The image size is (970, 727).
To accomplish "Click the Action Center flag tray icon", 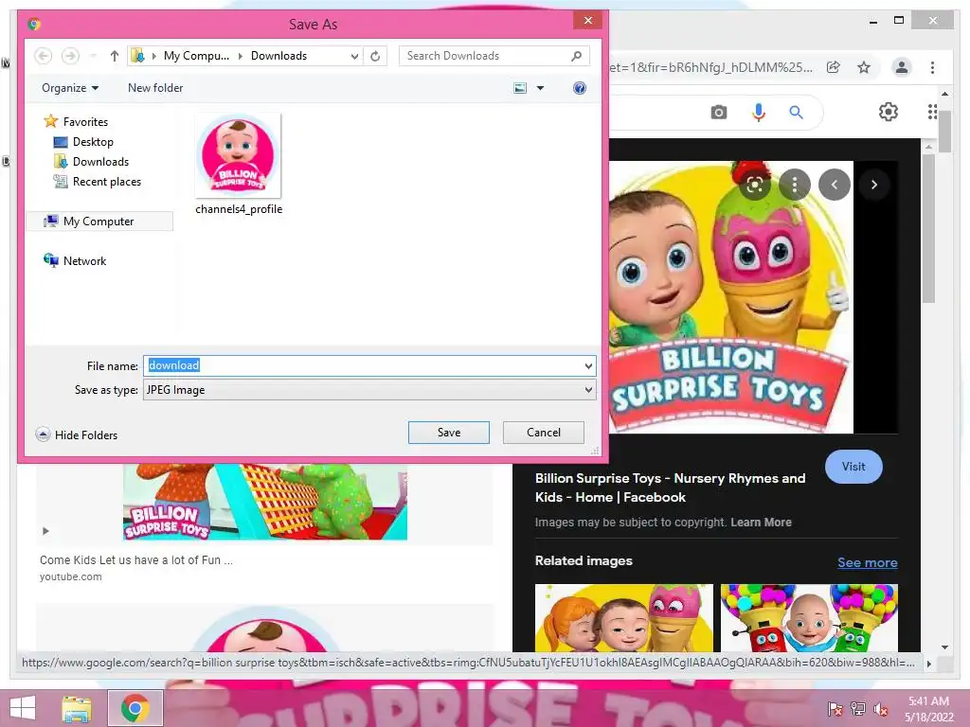I will 835,709.
